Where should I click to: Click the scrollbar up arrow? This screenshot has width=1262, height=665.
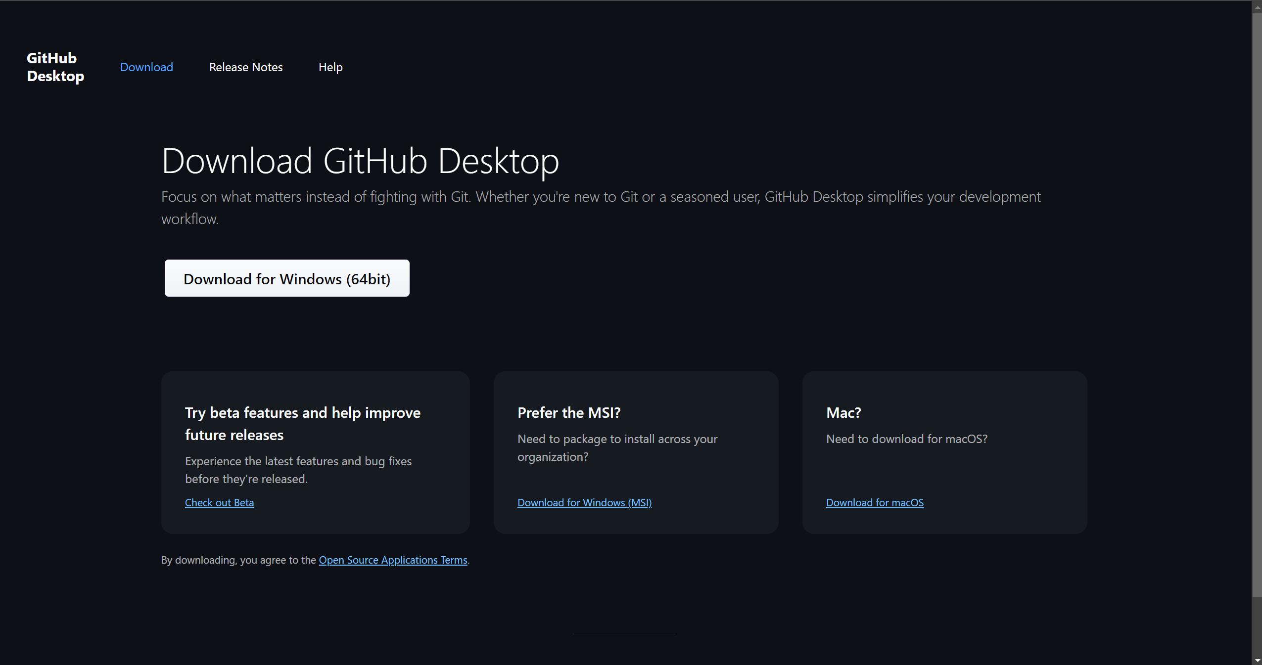[x=1257, y=7]
